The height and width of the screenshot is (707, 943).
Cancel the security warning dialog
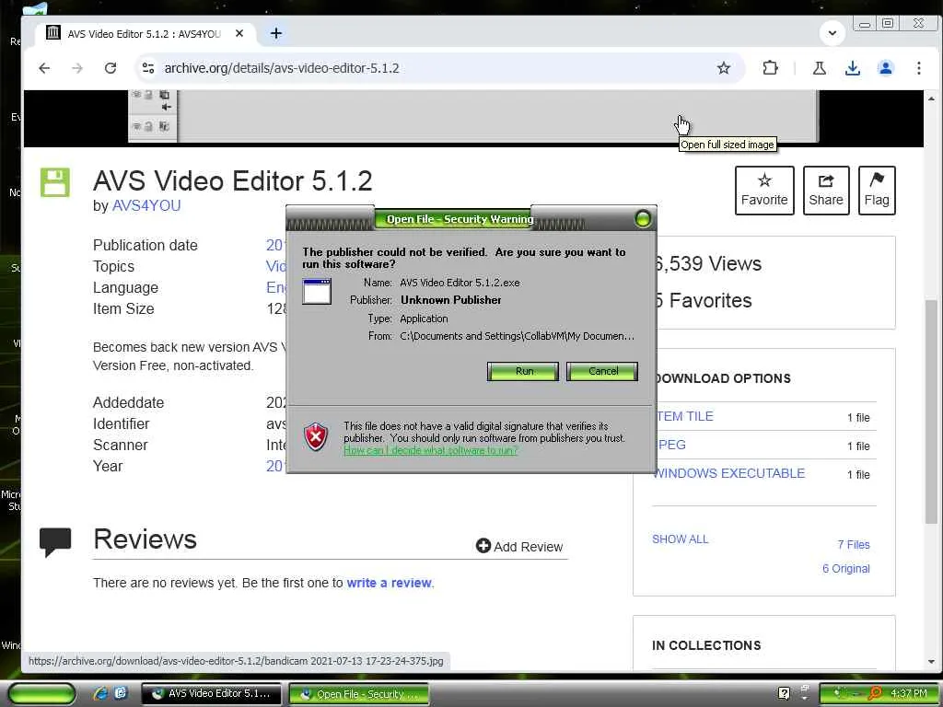coord(602,371)
